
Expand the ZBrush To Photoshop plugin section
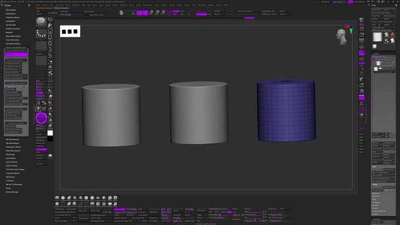14,184
